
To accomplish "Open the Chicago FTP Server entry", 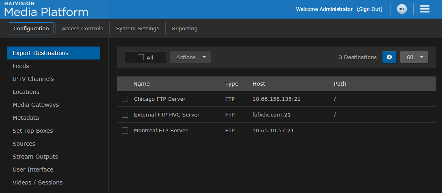I will 160,99.
